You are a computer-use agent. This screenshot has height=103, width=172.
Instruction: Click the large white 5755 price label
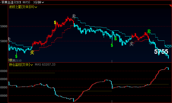[161, 51]
